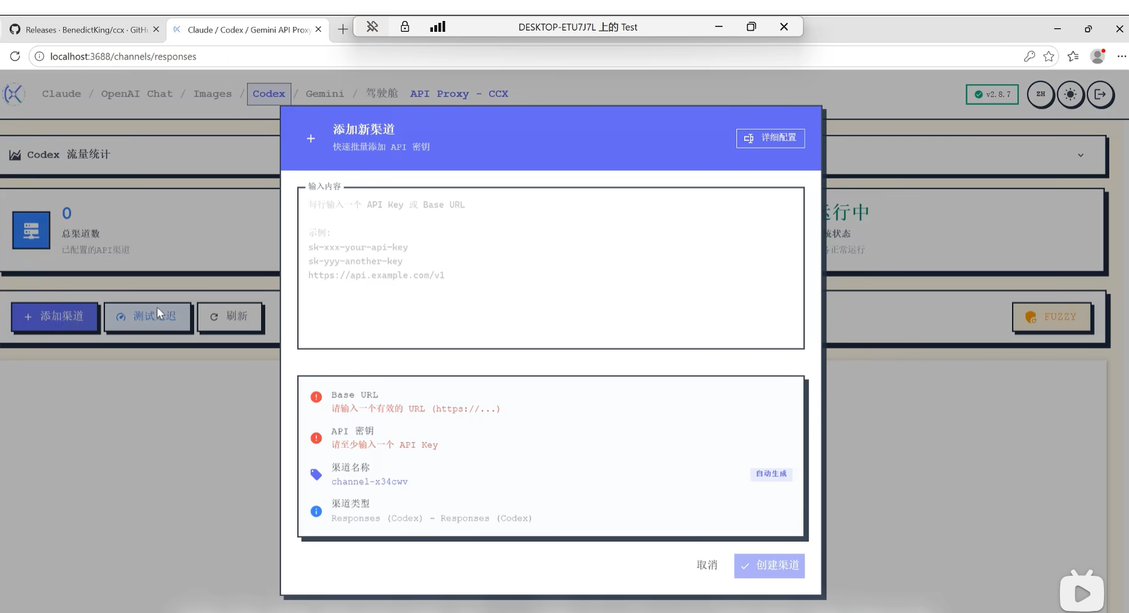Open a new browser tab

[x=343, y=29]
